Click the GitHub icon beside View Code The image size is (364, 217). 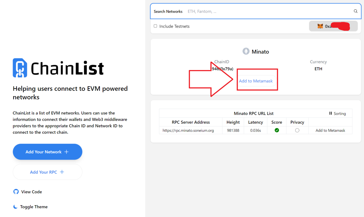pos(16,192)
